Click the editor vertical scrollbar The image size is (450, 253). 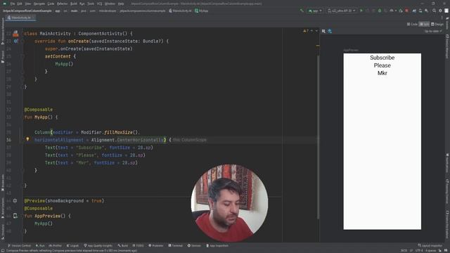[318, 136]
